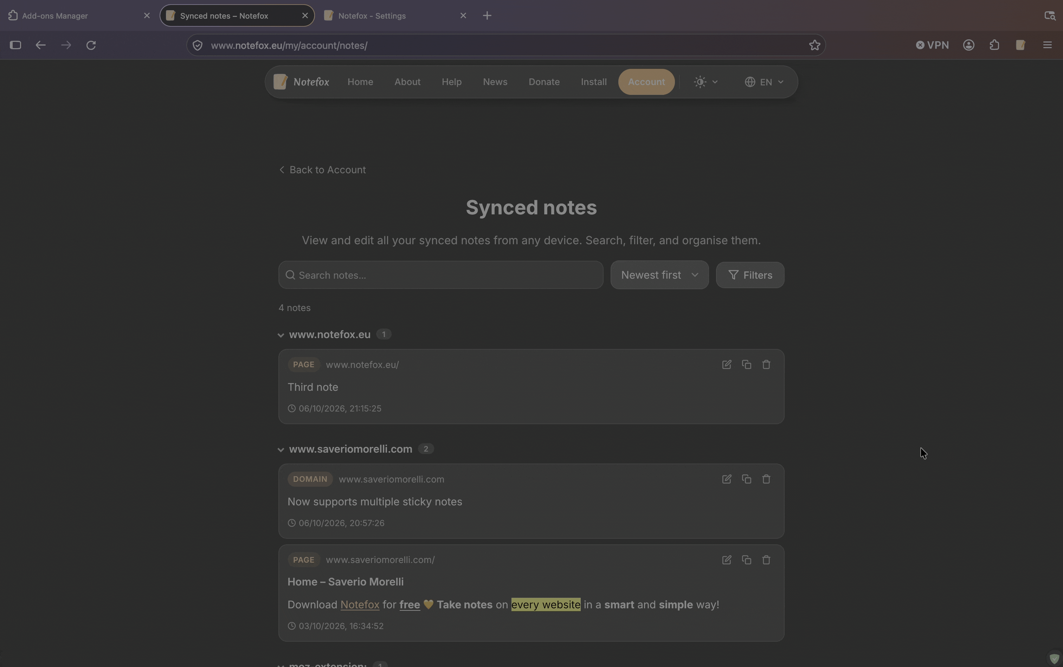Delete the 'Now supports multiple sticky notes' note

(x=766, y=479)
